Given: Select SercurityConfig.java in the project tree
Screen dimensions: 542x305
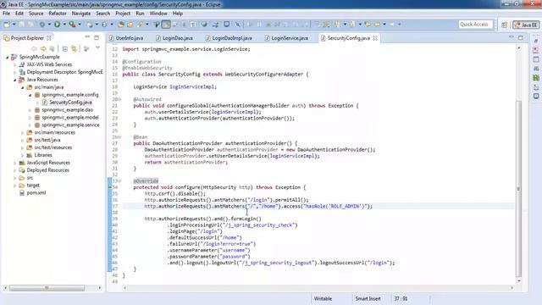Looking at the screenshot, I should click(x=70, y=103).
